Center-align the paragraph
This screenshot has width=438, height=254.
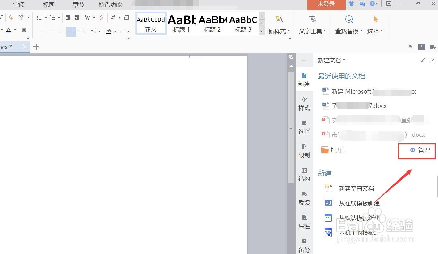[x=51, y=31]
